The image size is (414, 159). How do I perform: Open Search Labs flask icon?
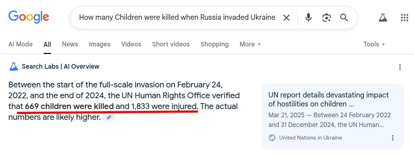tap(383, 18)
